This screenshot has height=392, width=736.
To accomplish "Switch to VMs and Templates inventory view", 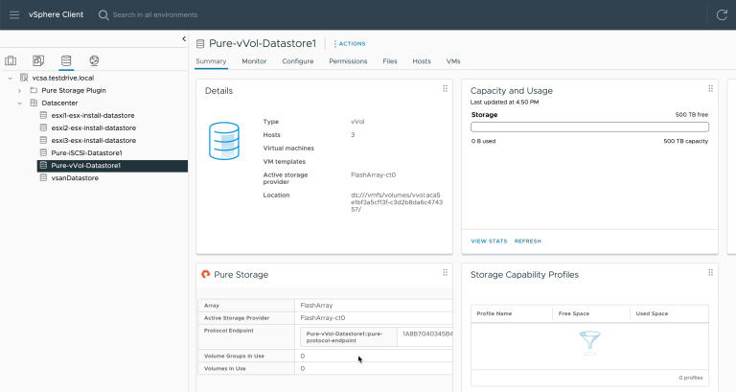I will coord(38,61).
